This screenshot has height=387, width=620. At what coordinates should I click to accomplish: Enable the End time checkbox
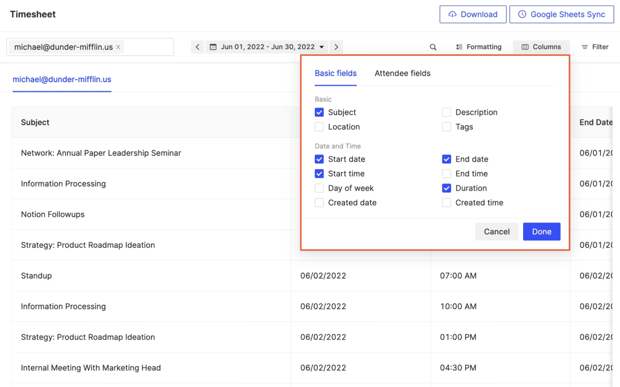[x=447, y=174]
